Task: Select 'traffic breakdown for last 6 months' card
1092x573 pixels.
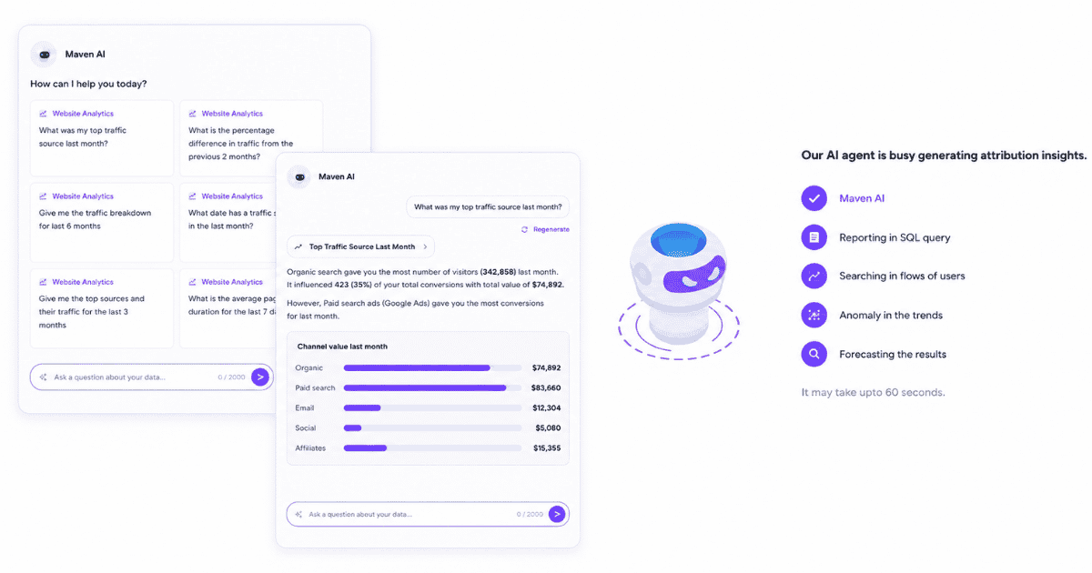Action: (102, 223)
